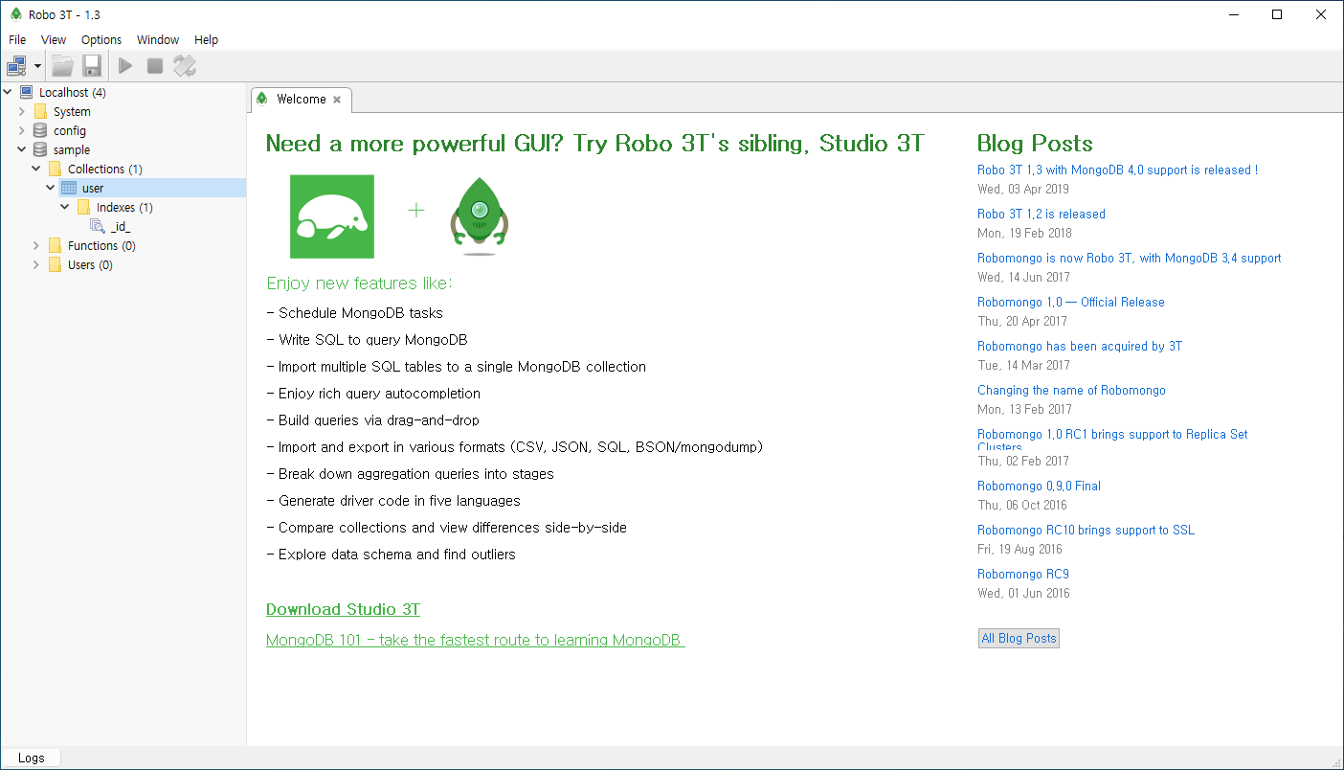The image size is (1344, 770).
Task: Toggle the Logs panel button
Action: pos(31,758)
